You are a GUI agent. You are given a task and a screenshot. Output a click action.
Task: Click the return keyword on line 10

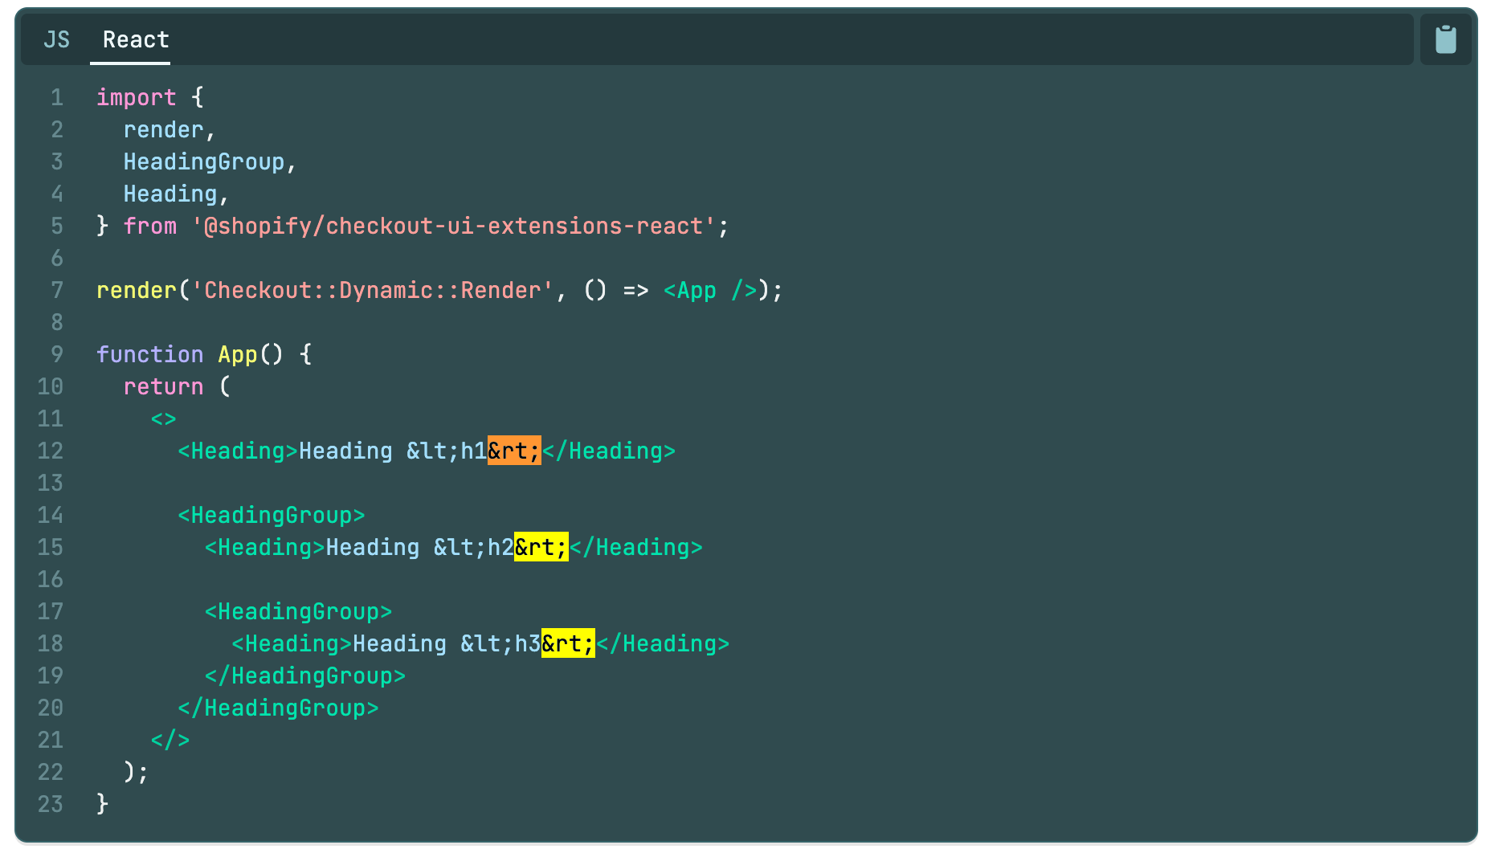click(x=163, y=386)
